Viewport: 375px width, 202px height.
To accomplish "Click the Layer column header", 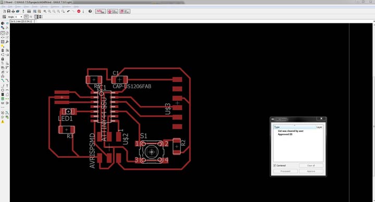I will click(x=319, y=127).
